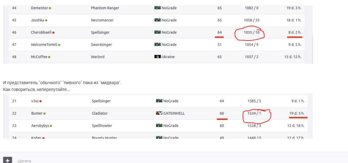The height and width of the screenshot is (163, 348).
Task: Click the red status dot next to Cherubbaell
Action: pos(53,32)
